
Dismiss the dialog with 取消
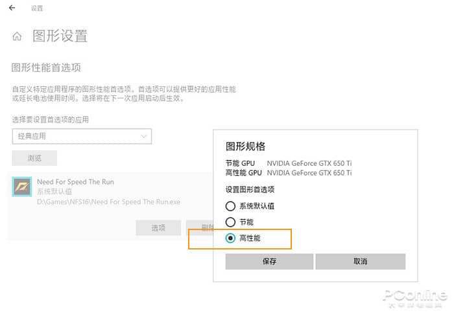pyautogui.click(x=361, y=262)
